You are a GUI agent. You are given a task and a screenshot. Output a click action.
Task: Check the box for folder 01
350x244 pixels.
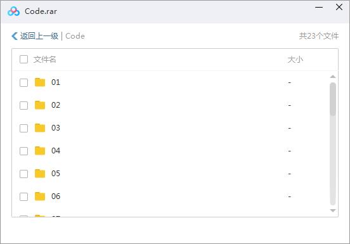pos(23,82)
